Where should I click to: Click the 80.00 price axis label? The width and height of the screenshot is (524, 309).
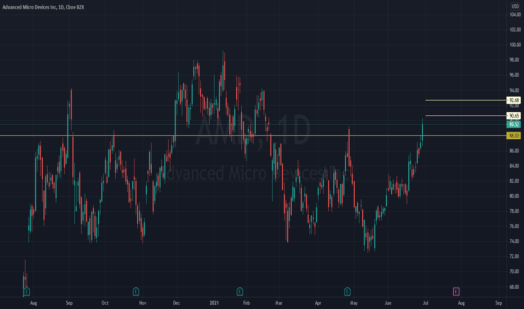pyautogui.click(x=514, y=196)
